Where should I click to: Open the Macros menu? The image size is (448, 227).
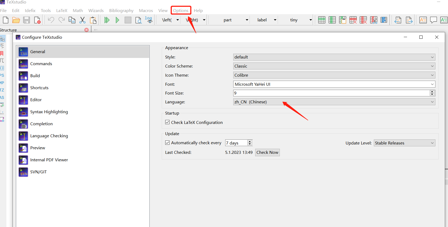click(x=146, y=11)
